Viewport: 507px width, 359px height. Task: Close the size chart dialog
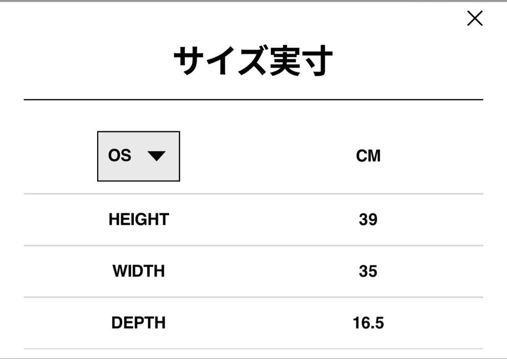pos(475,19)
